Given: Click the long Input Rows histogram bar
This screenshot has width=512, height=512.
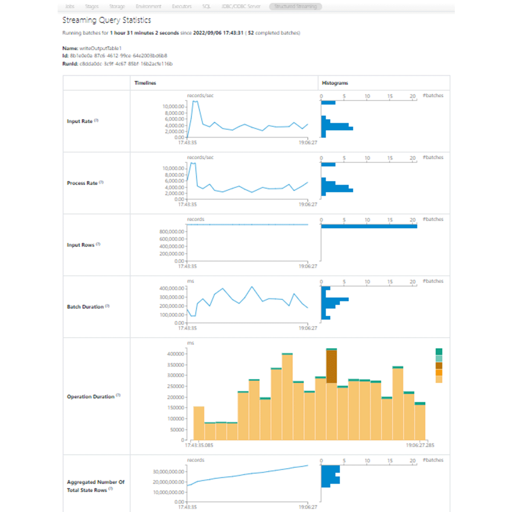Looking at the screenshot, I should [x=369, y=226].
